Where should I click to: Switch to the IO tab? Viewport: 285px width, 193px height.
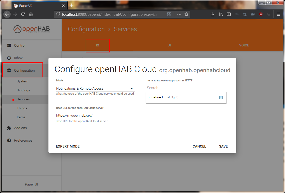tap(98, 45)
